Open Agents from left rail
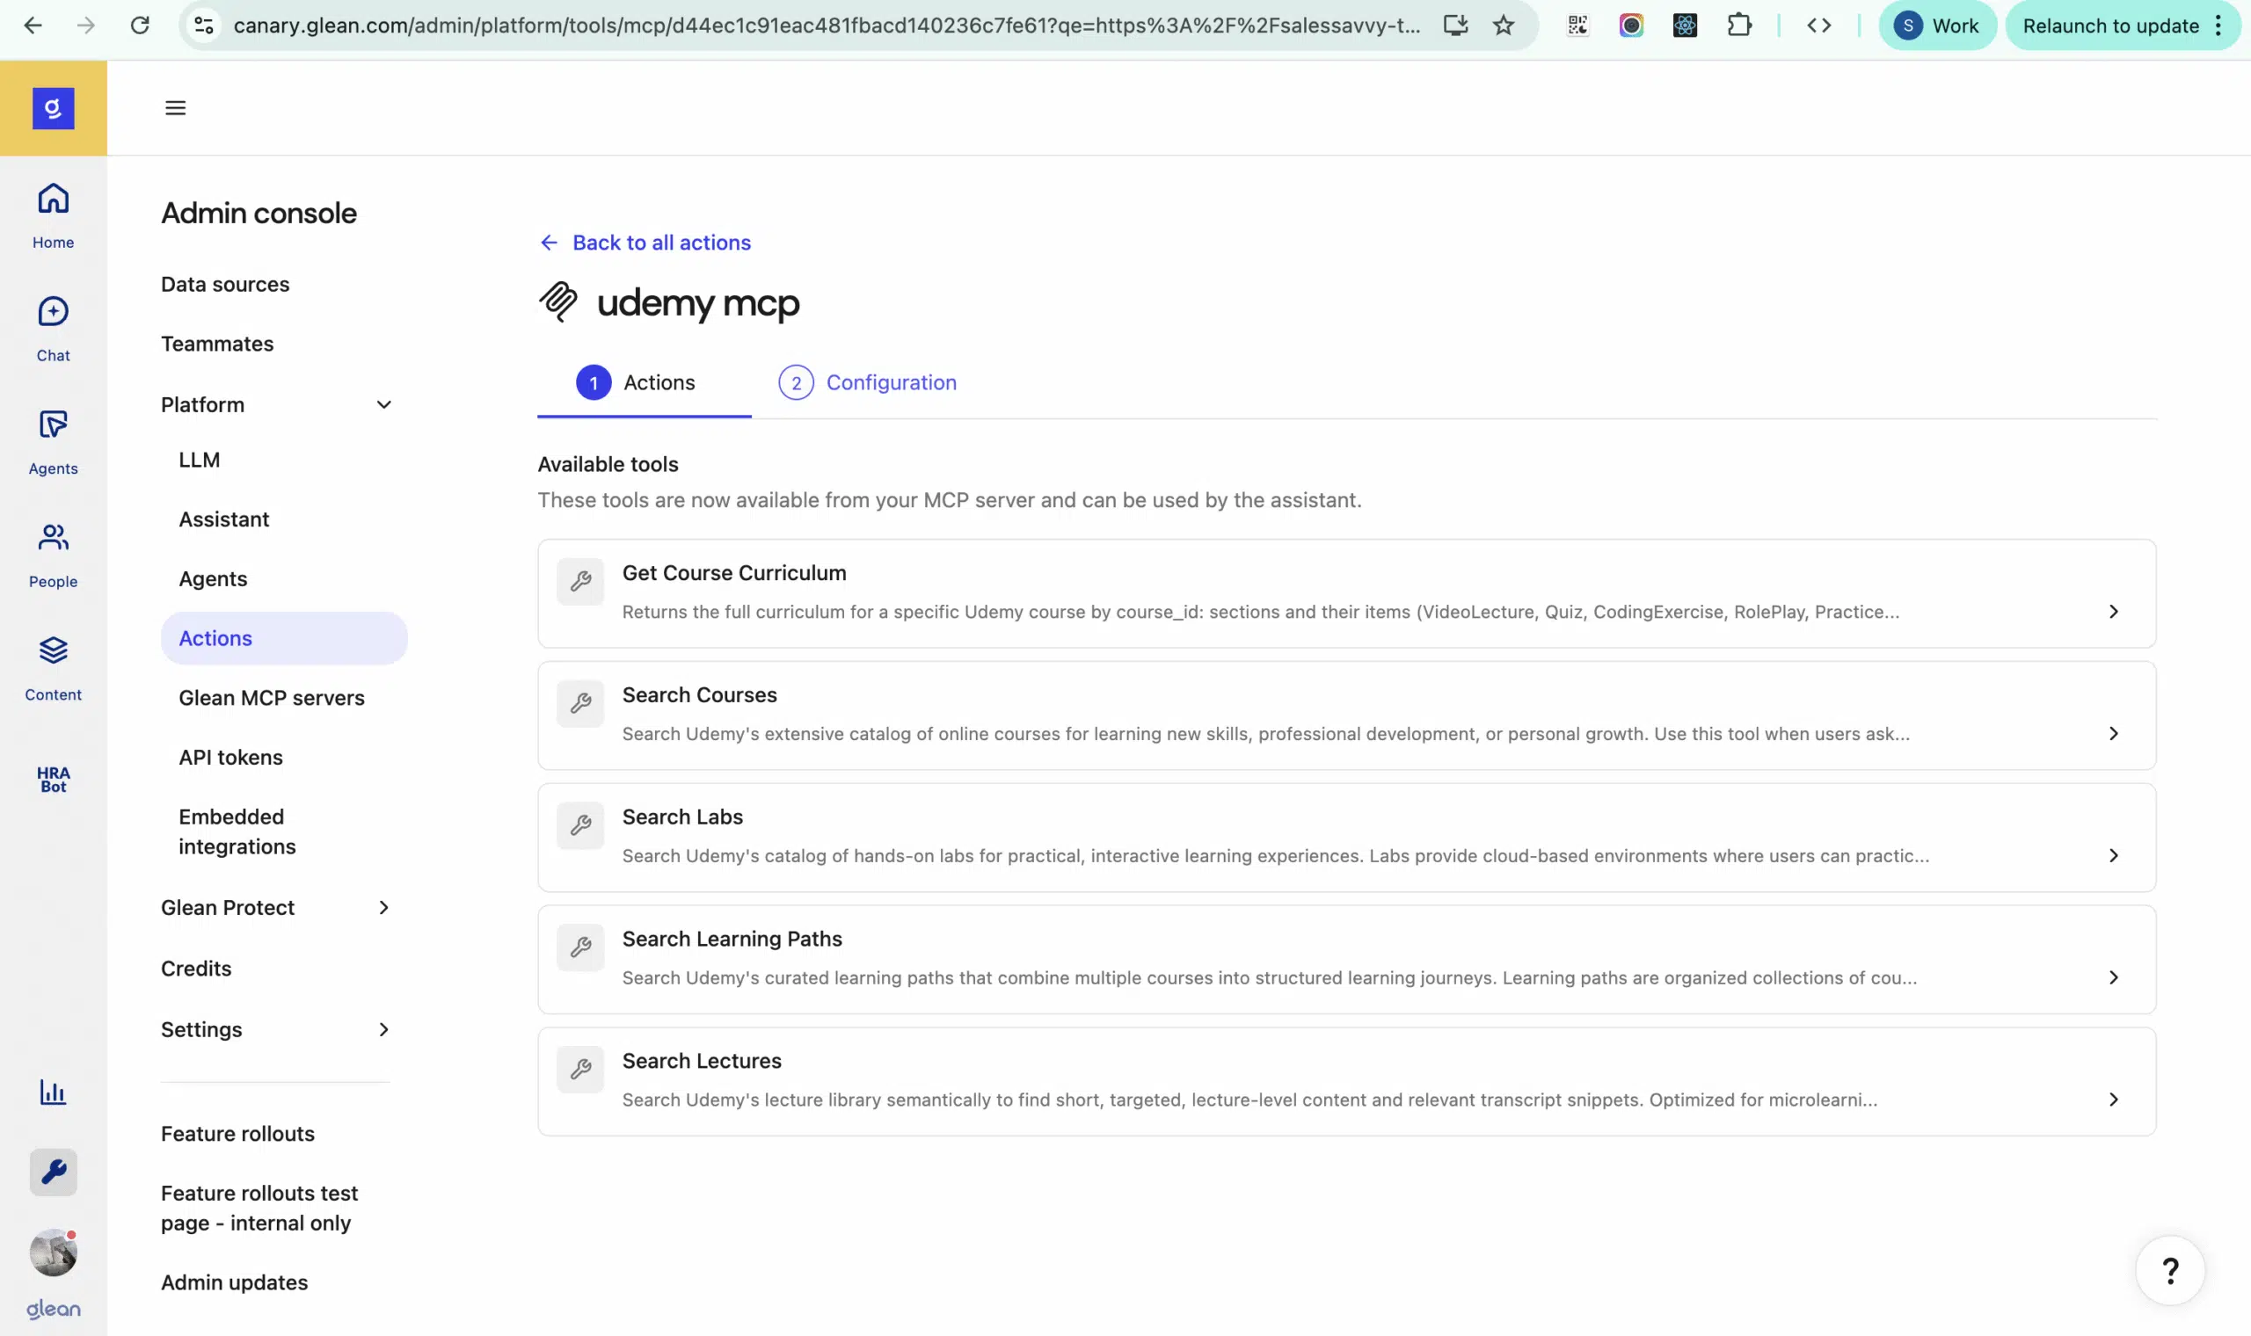2251x1336 pixels. point(53,442)
